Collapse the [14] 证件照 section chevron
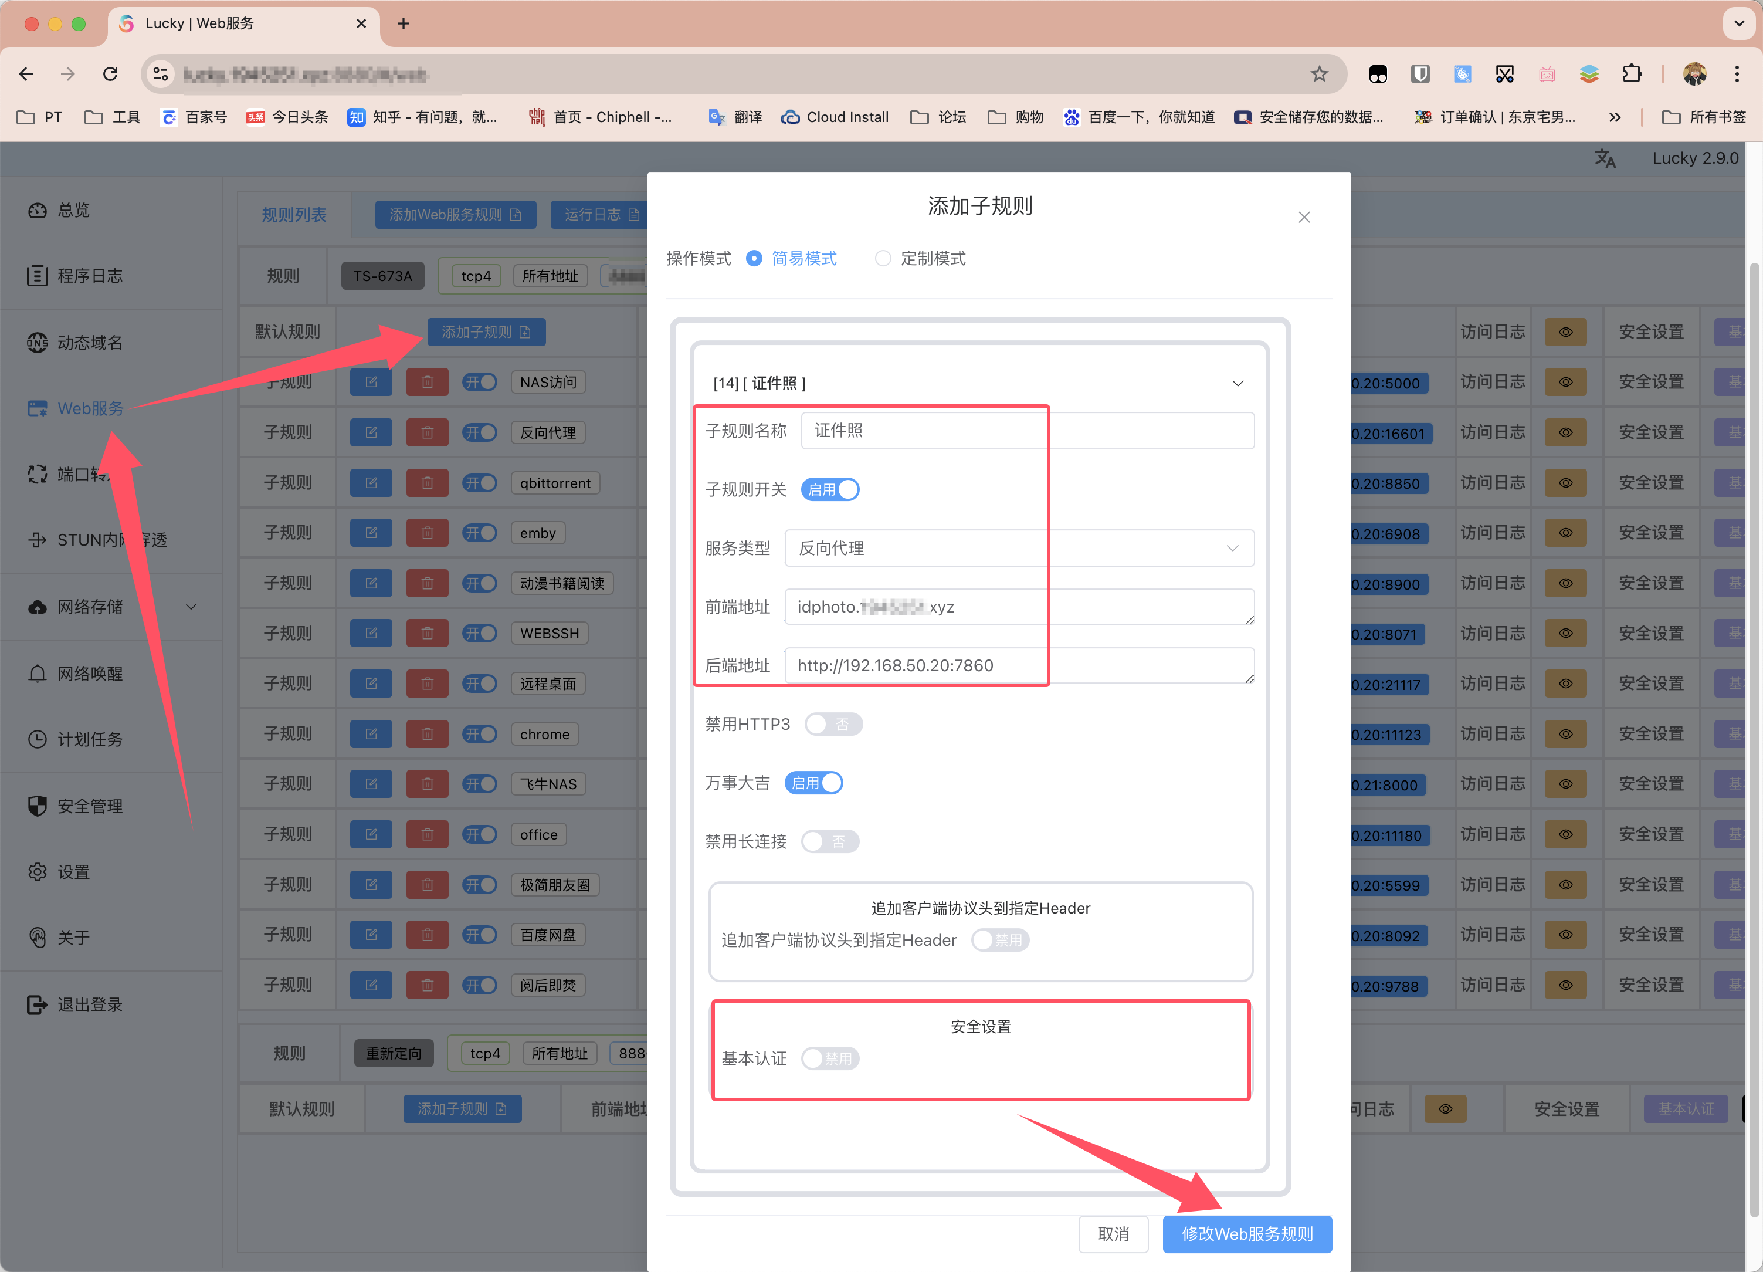This screenshot has width=1763, height=1272. 1238,383
